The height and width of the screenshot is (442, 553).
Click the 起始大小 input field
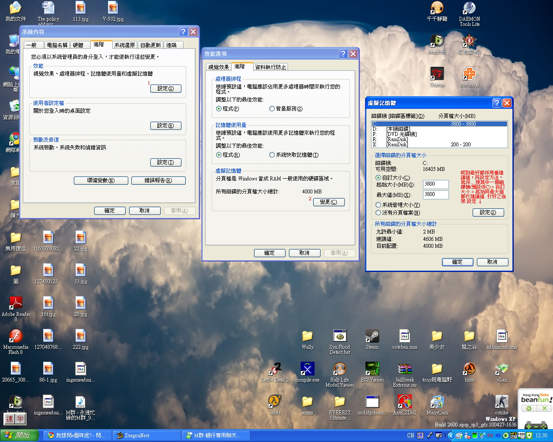click(435, 184)
